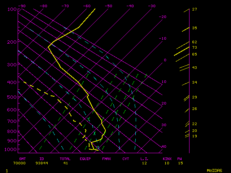231x173 pixels.
Task: Select the wind speed value 27
Action: coord(194,9)
